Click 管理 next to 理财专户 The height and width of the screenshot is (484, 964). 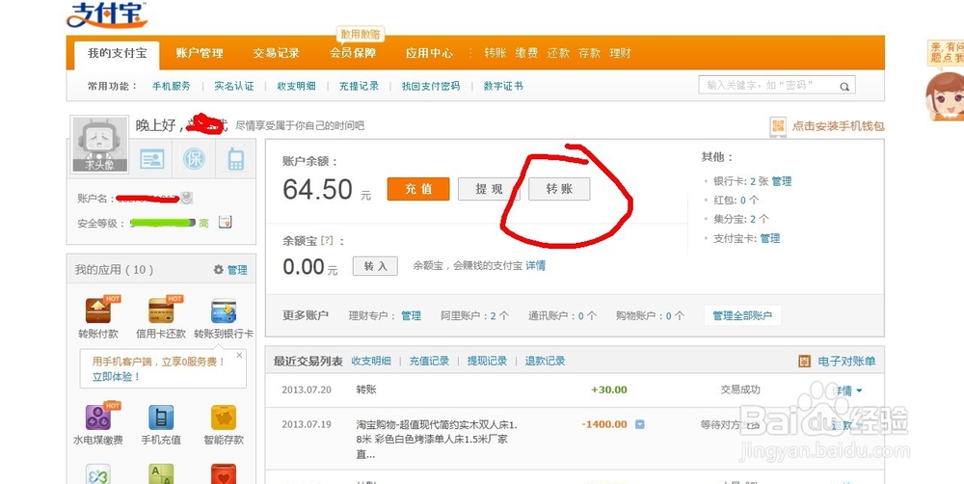tap(412, 315)
